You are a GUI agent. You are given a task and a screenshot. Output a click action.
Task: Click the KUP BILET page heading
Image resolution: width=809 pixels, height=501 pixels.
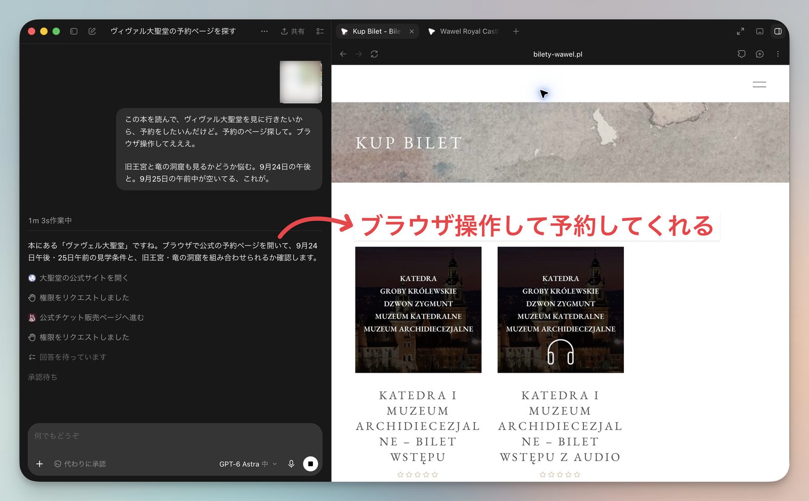409,143
